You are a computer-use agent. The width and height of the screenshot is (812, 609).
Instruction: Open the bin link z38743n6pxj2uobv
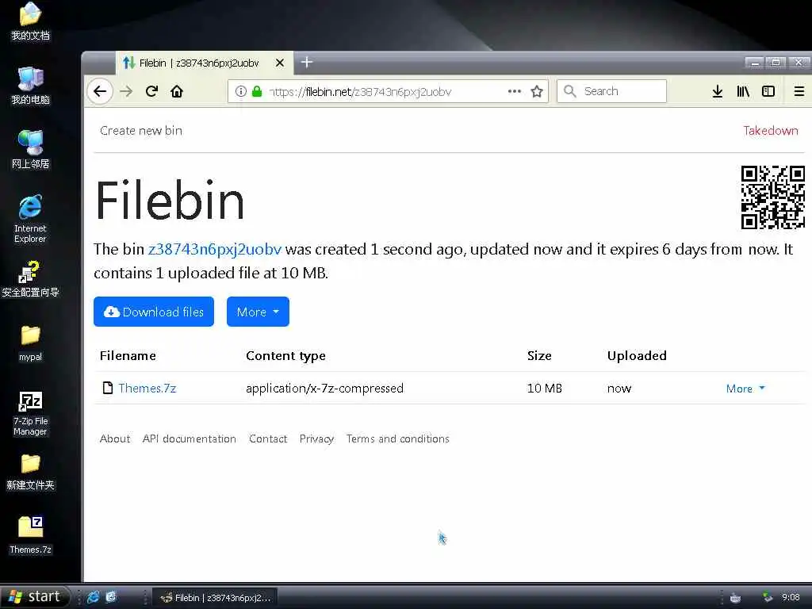(215, 249)
